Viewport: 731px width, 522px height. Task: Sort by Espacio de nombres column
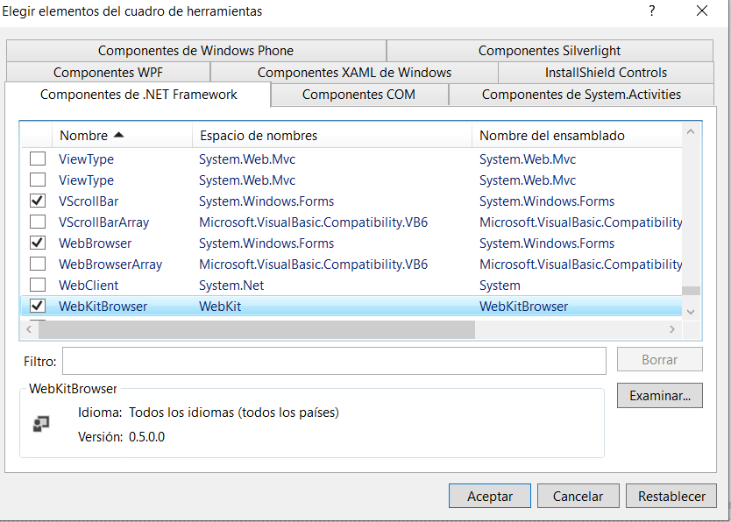(x=332, y=136)
